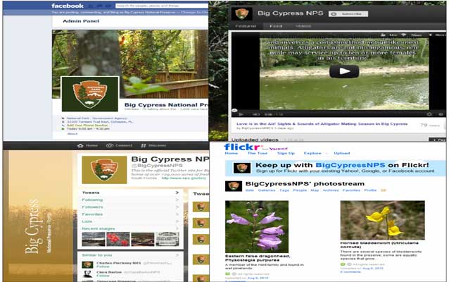Open the Favorites link in Flickr photostream
The height and width of the screenshot is (282, 449).
351,190
